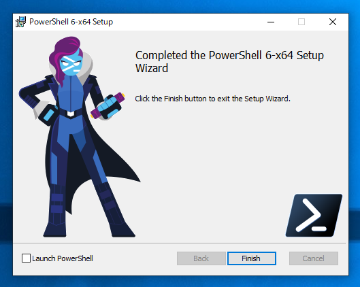Click the disabled maximize button
Viewport: 360px width, 287px height.
click(301, 22)
